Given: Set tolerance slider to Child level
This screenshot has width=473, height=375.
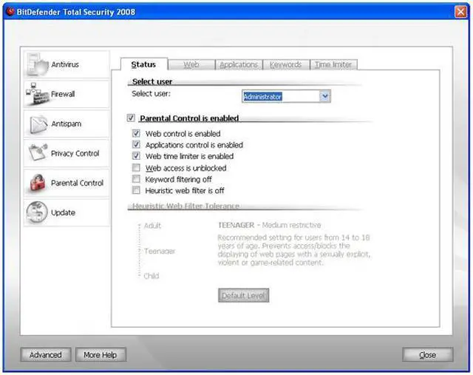Looking at the screenshot, I should [x=137, y=276].
